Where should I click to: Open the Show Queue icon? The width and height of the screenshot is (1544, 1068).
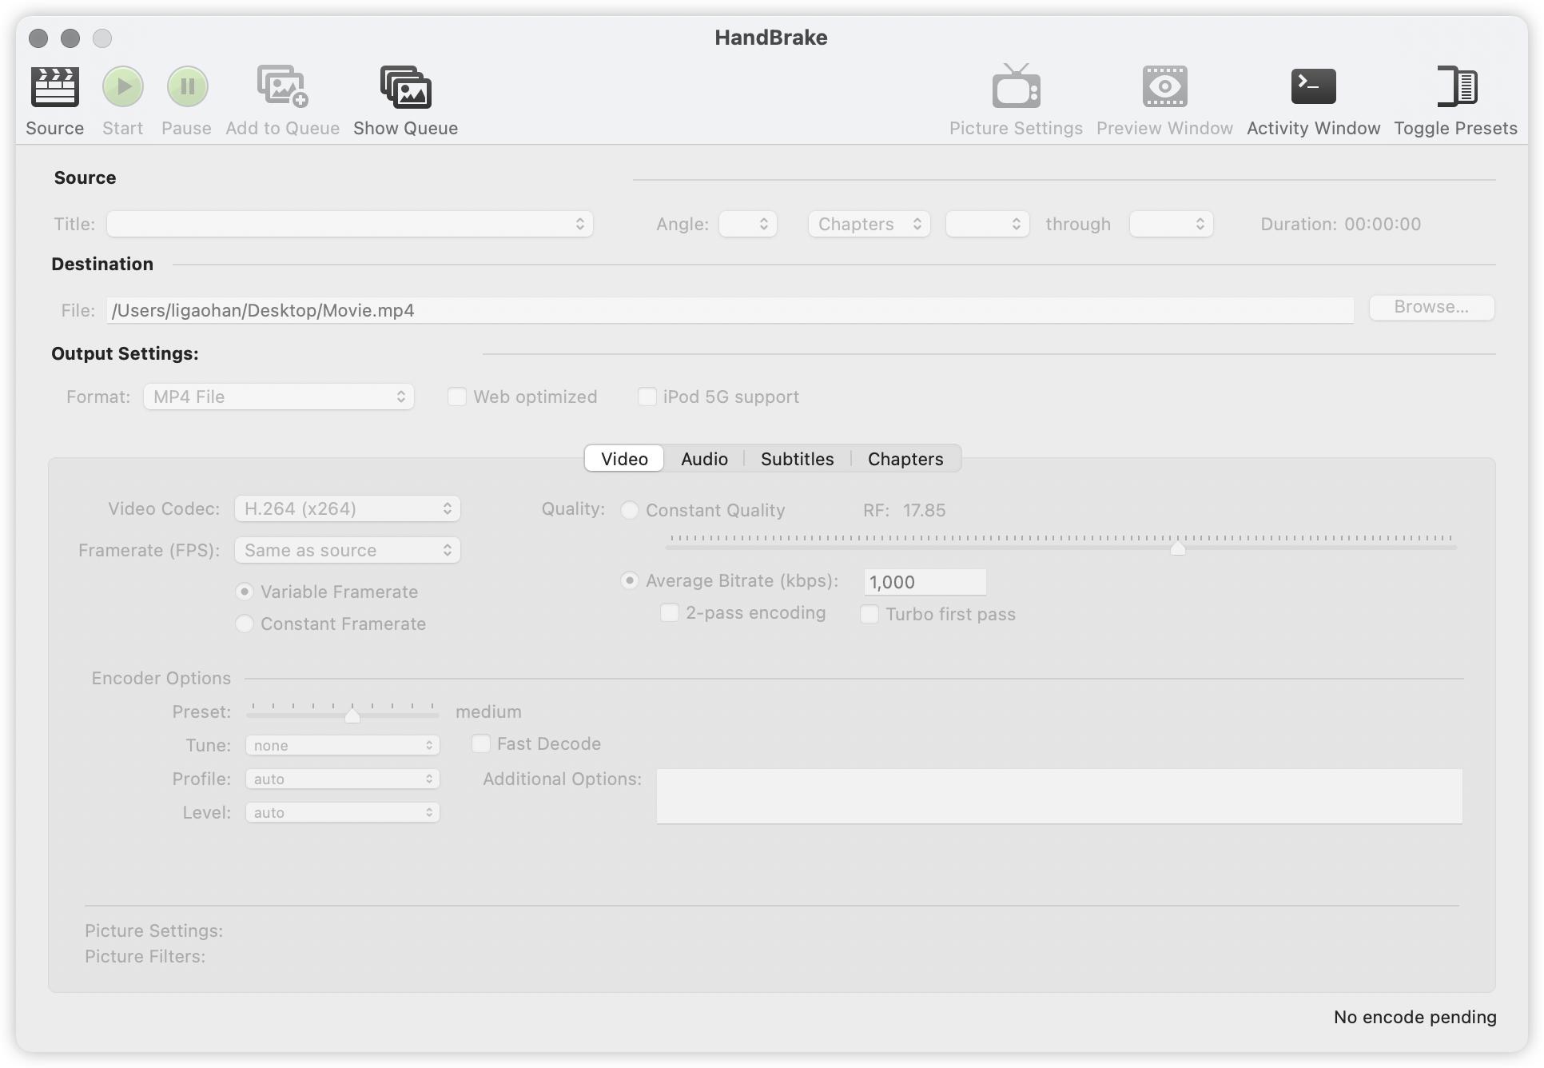click(x=405, y=87)
